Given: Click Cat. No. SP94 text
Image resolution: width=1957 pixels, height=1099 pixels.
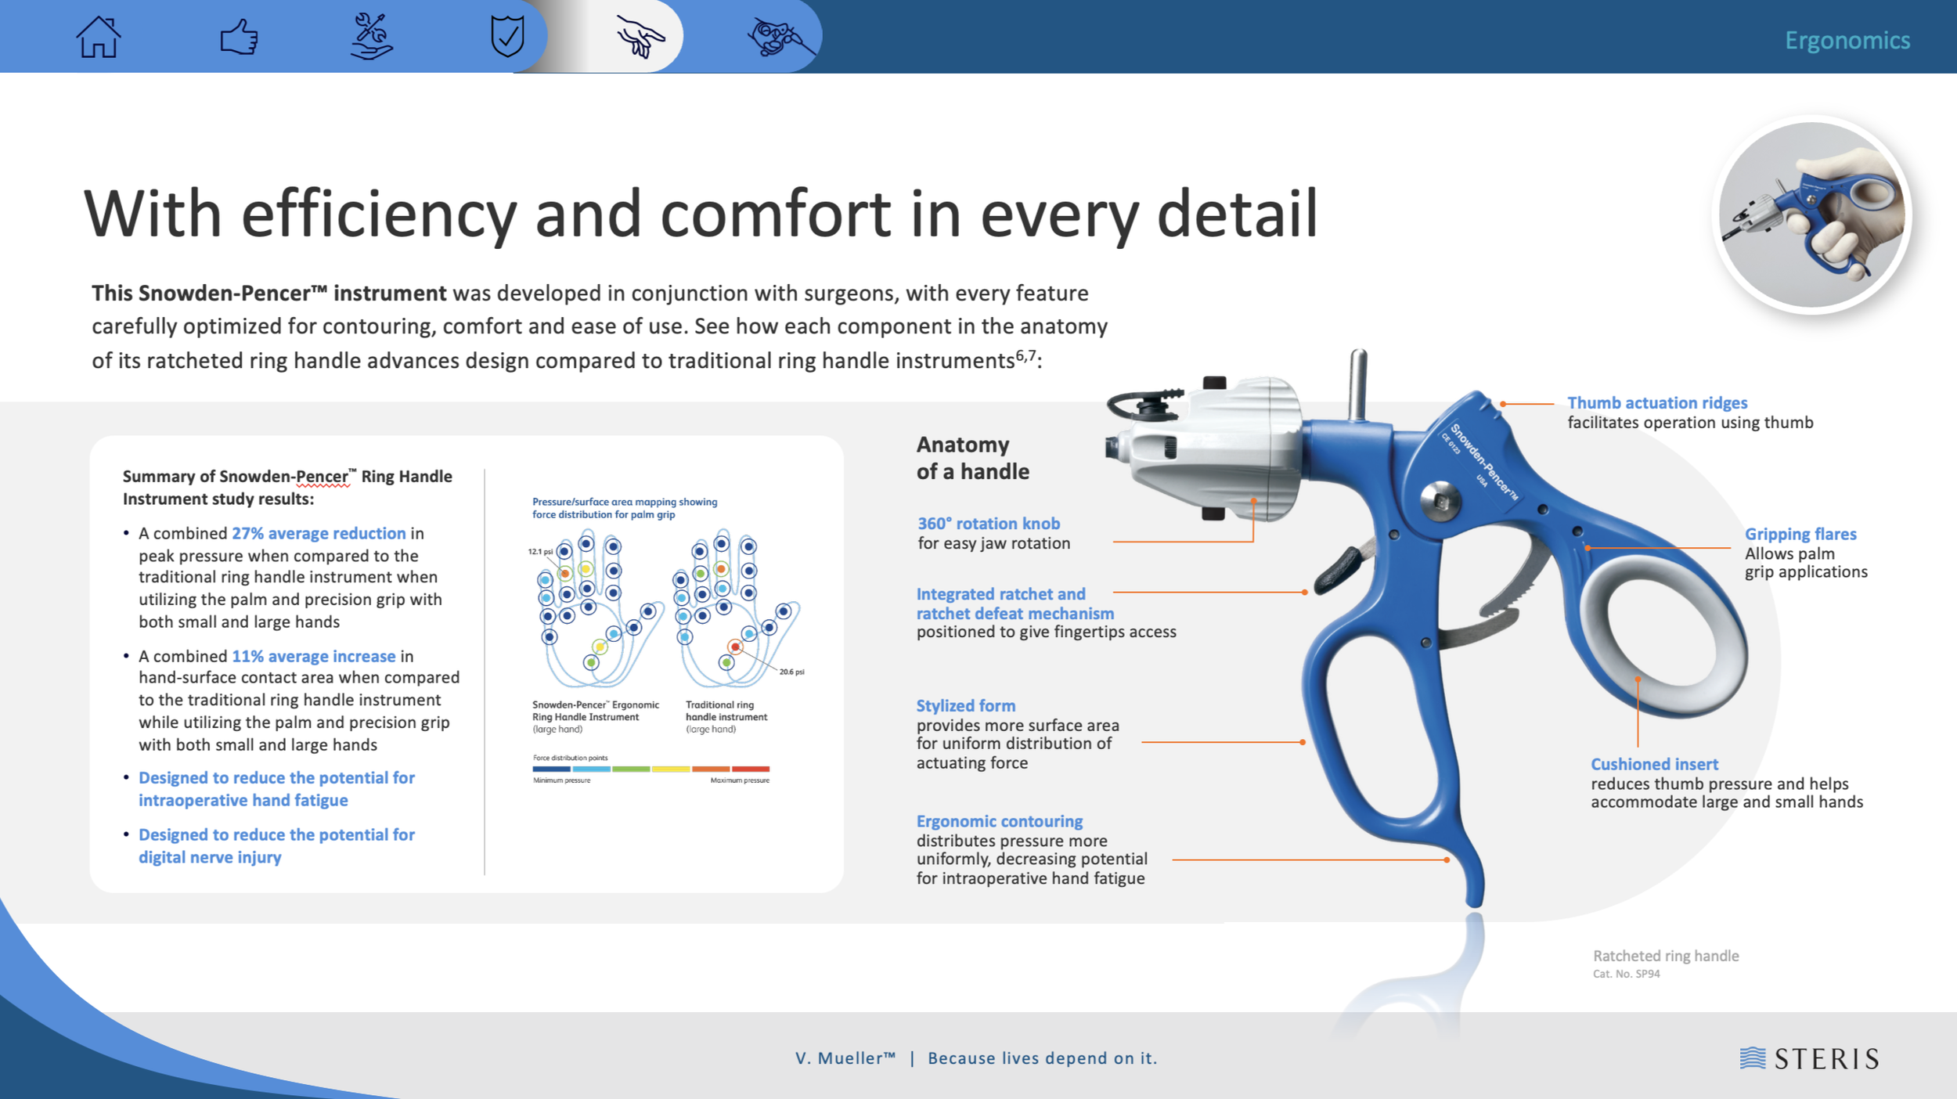Looking at the screenshot, I should [1626, 974].
